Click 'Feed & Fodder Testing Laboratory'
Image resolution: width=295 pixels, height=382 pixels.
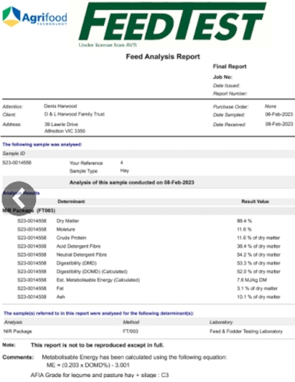(246, 331)
